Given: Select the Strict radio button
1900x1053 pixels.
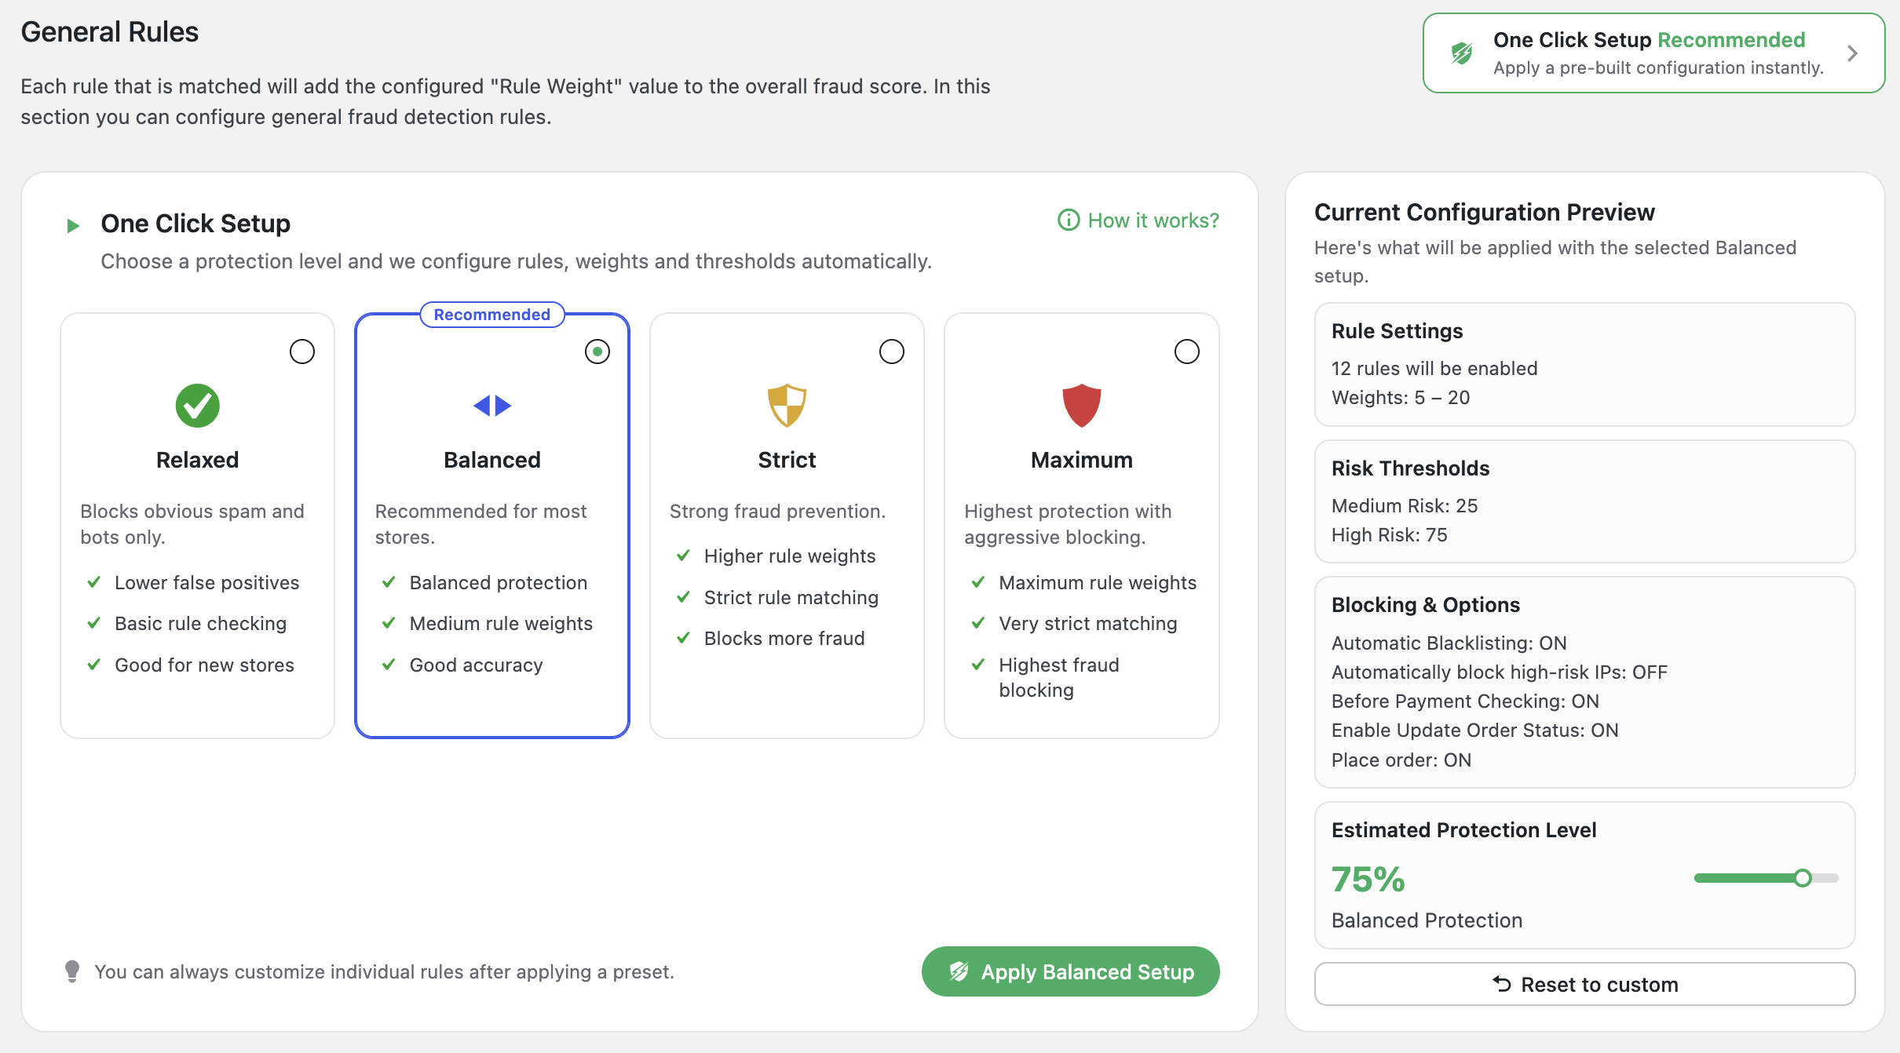Looking at the screenshot, I should 892,352.
